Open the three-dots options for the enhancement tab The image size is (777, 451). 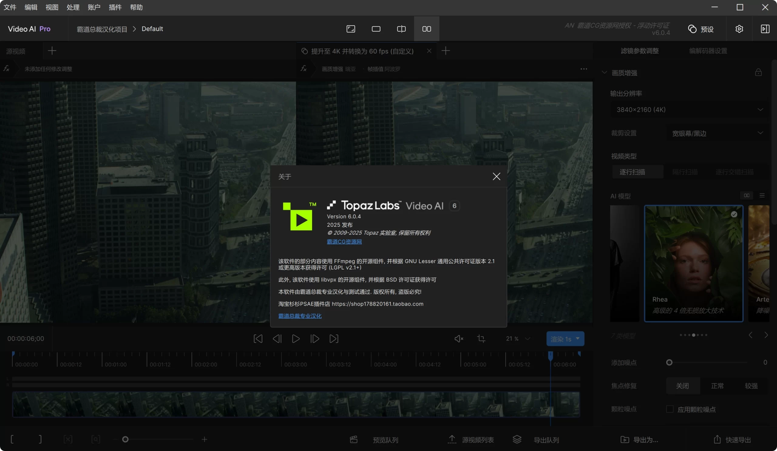point(583,69)
